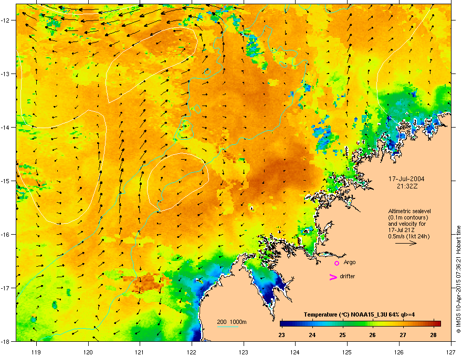Click the colorbar tick label 24

[312, 335]
